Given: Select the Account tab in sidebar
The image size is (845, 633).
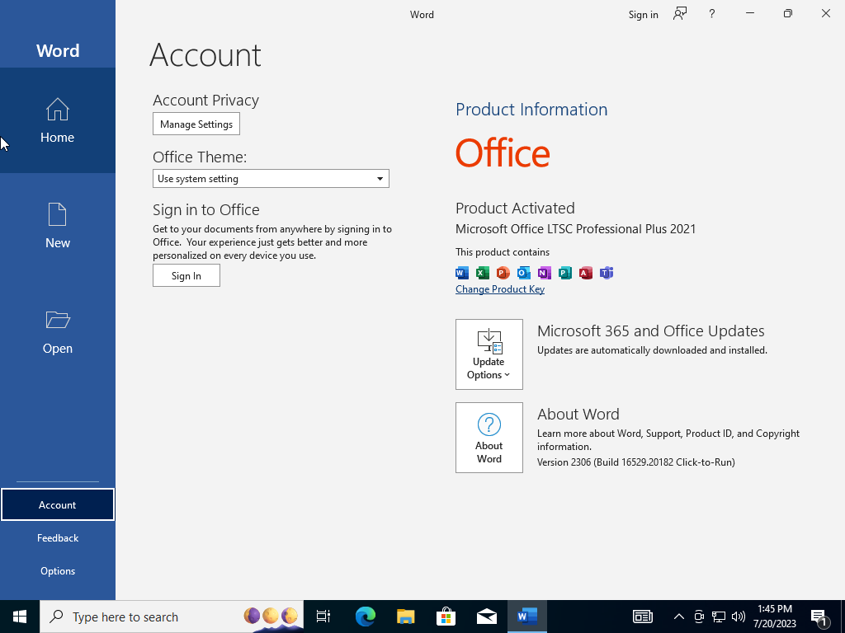Looking at the screenshot, I should (x=58, y=505).
